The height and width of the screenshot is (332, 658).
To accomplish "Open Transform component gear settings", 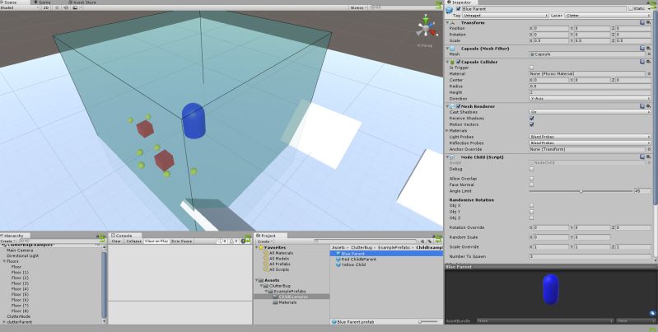I will pyautogui.click(x=649, y=22).
